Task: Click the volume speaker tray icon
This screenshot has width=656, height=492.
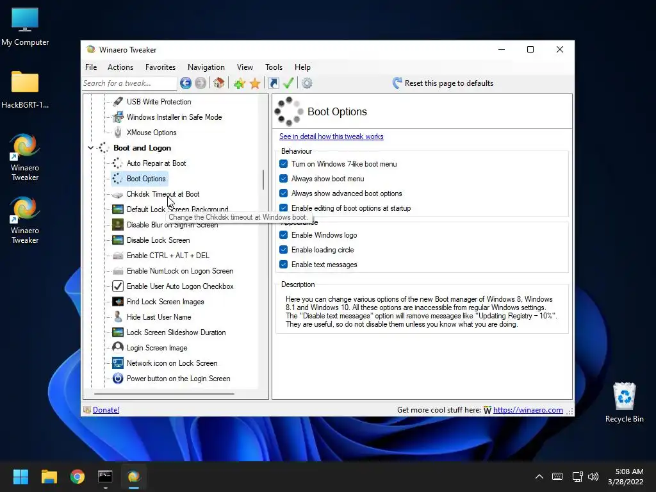Action: [x=593, y=477]
